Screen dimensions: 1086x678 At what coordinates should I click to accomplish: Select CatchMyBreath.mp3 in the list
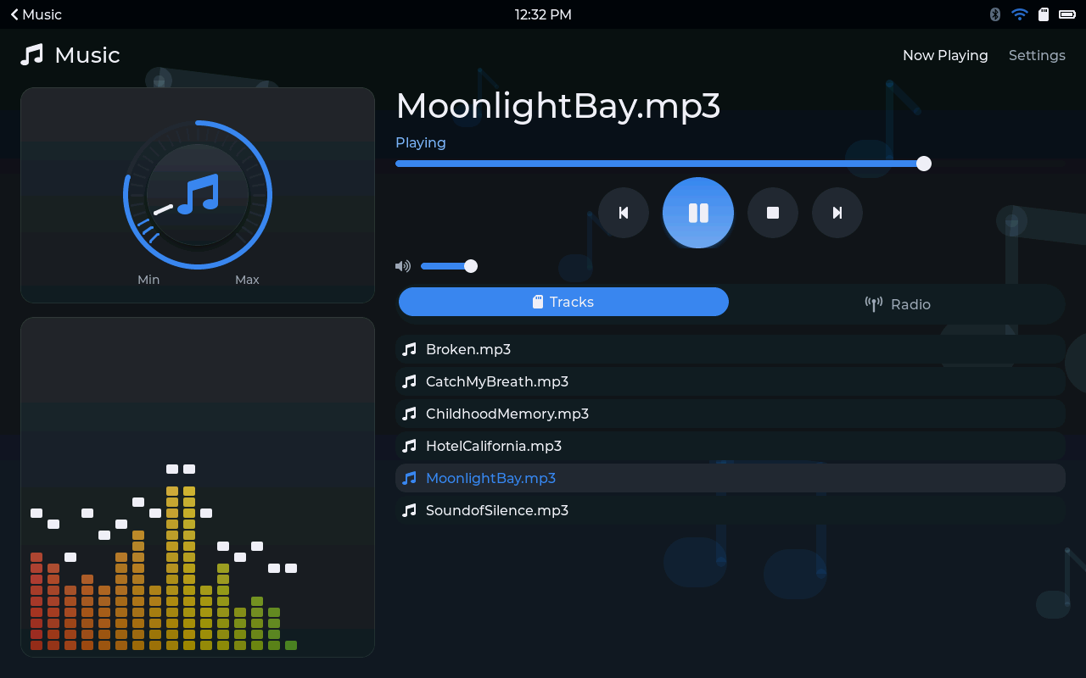(x=730, y=381)
